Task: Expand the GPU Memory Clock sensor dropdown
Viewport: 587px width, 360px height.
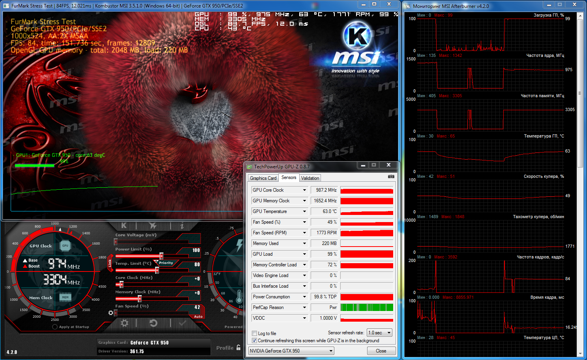Action: [304, 201]
